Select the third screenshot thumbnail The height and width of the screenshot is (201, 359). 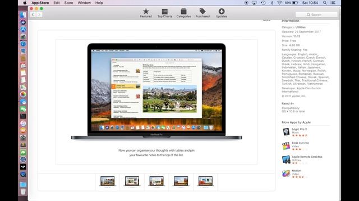[157, 181]
